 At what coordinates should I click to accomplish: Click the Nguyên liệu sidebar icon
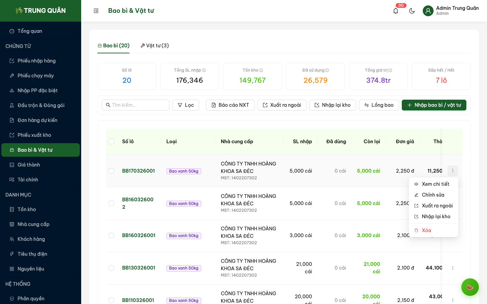coord(12,269)
